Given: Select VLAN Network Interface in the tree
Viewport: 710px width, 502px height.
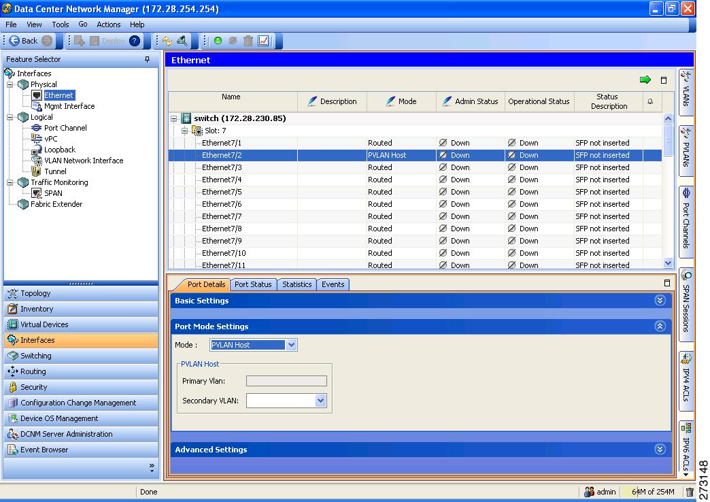Looking at the screenshot, I should point(84,161).
